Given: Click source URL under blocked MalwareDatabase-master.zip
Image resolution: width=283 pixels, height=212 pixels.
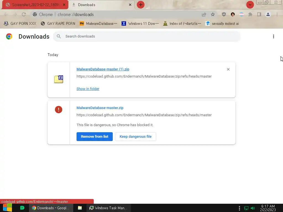Looking at the screenshot, I should tap(144, 115).
